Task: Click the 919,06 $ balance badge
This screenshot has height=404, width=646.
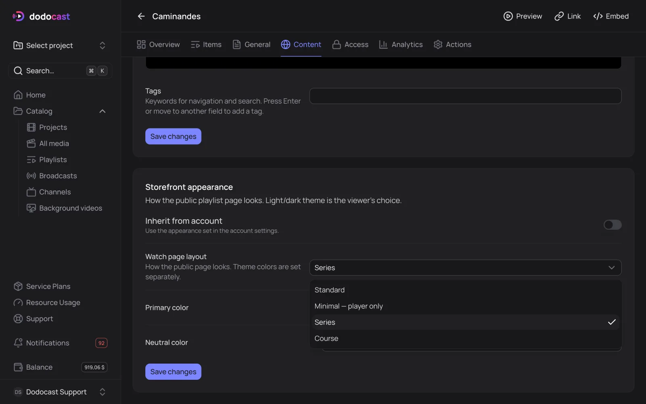Action: 94,367
